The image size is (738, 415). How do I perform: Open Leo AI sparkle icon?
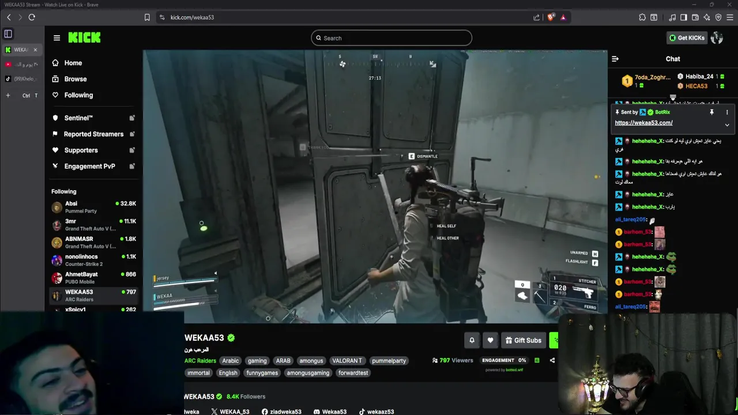pyautogui.click(x=707, y=17)
